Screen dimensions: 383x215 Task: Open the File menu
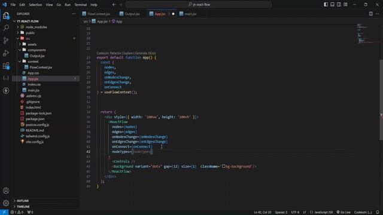coord(13,5)
